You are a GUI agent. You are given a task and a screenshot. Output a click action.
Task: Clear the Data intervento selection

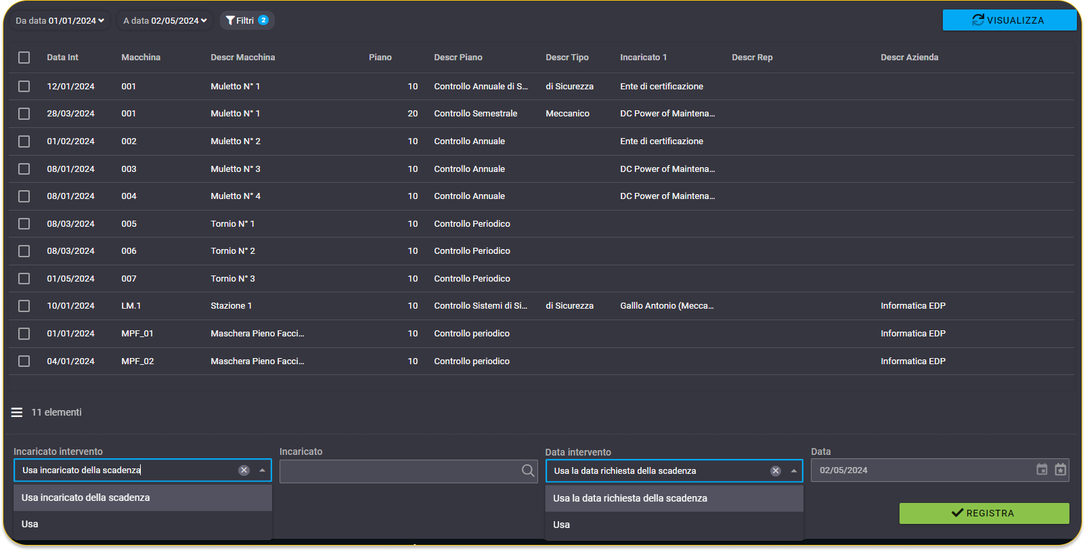pos(776,471)
